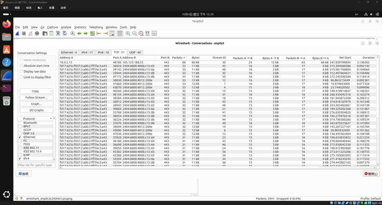Screen dimensions: 382x205
Task: Click the Graph... button
Action: [x=37, y=104]
